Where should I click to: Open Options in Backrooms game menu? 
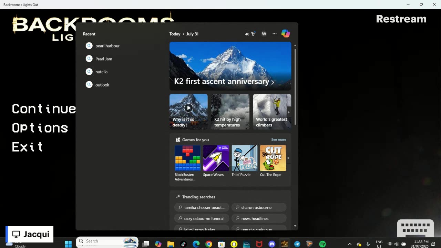[40, 128]
